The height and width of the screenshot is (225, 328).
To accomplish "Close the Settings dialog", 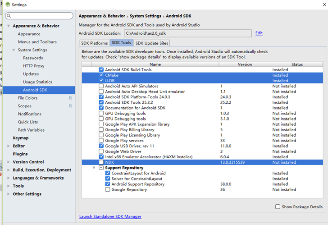I will click(324, 5).
